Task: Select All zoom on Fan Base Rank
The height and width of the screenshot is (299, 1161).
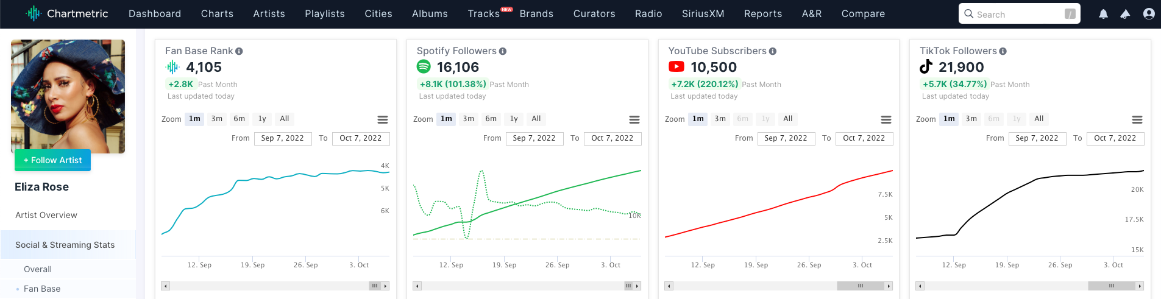Action: [x=285, y=119]
